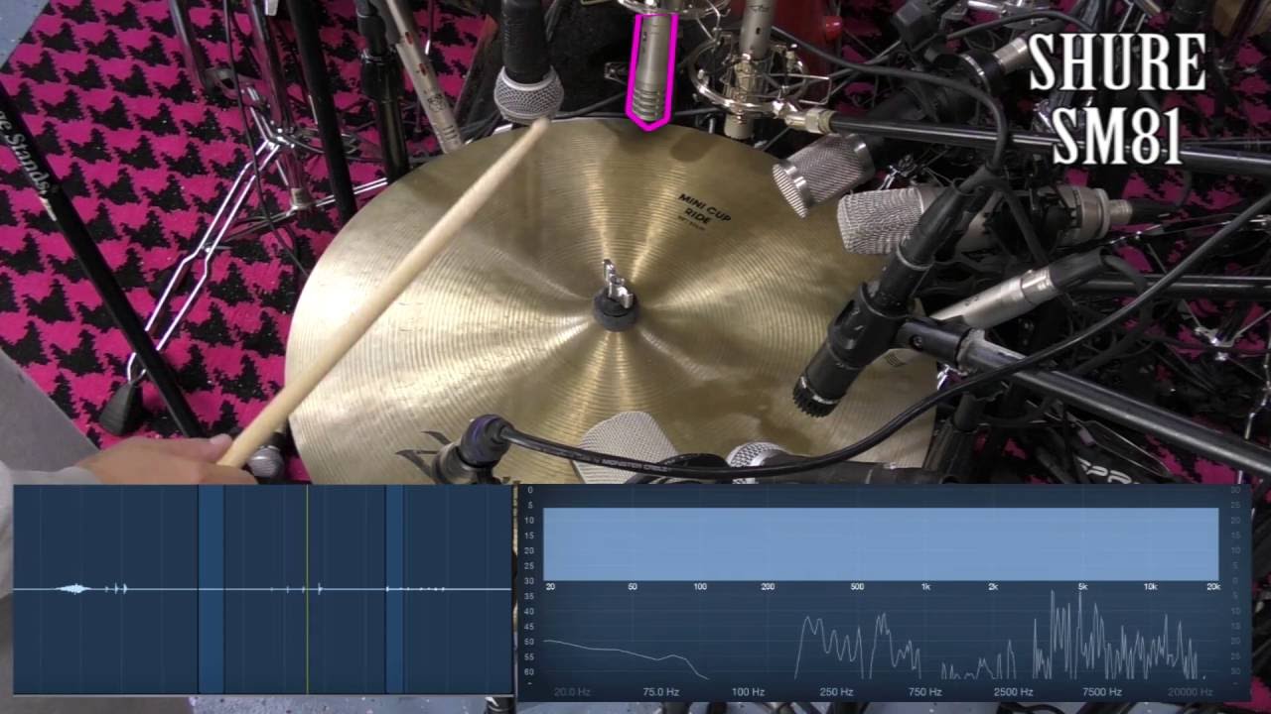Click the '200' mark on frequency axis
Image resolution: width=1271 pixels, height=714 pixels.
768,587
